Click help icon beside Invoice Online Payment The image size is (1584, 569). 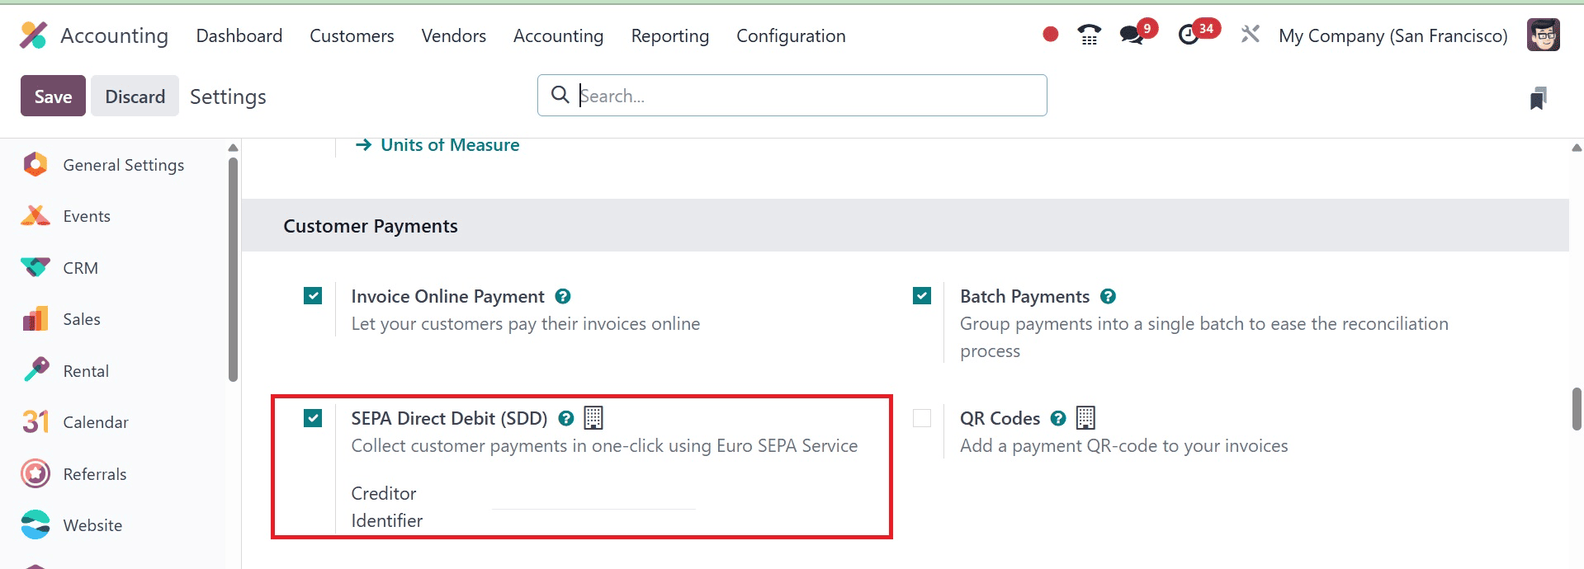563,296
